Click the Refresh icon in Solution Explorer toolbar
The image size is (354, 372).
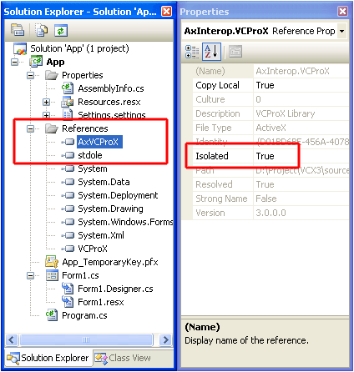click(x=61, y=31)
